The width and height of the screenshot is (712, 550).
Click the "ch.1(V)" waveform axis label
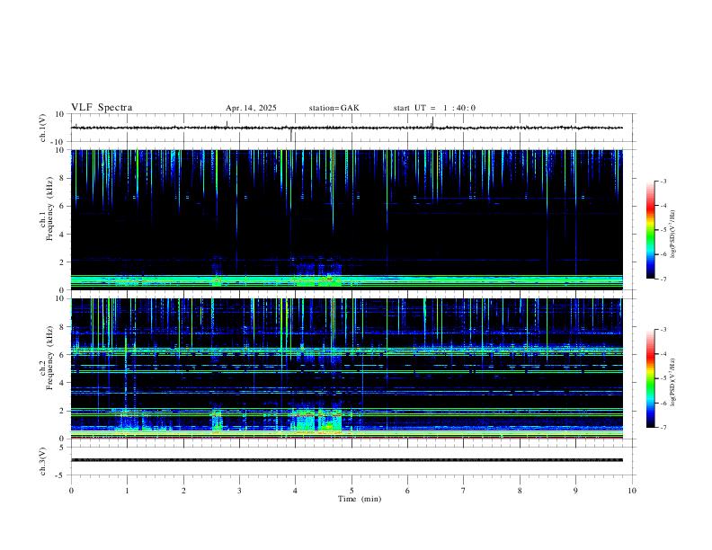43,128
